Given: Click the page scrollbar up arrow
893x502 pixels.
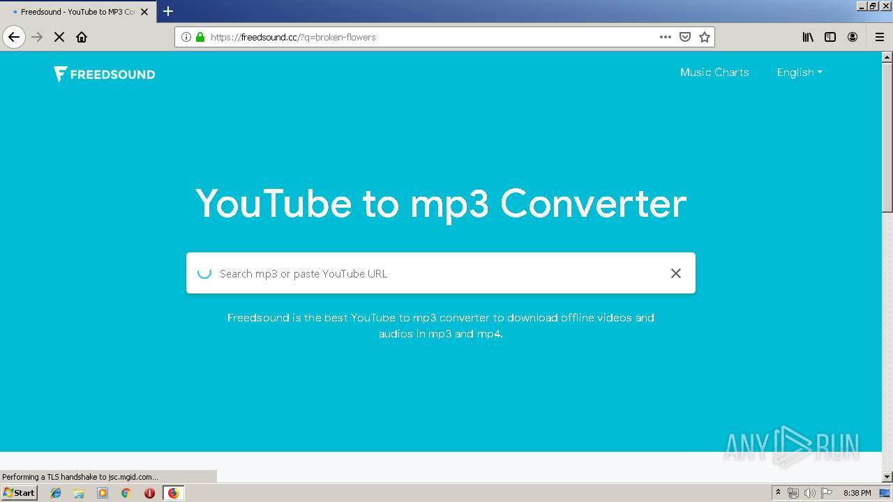Looking at the screenshot, I should click(887, 56).
